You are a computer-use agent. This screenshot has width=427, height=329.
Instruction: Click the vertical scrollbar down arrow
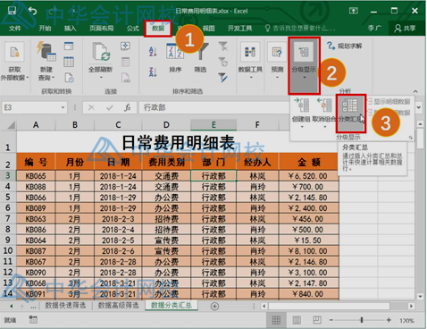[420, 297]
